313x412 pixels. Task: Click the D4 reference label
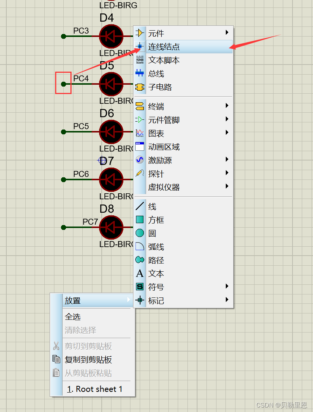107,18
